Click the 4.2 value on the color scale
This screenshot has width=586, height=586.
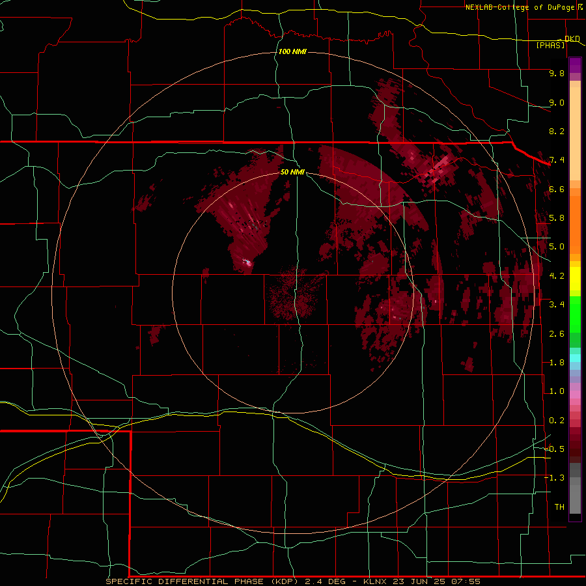point(557,276)
